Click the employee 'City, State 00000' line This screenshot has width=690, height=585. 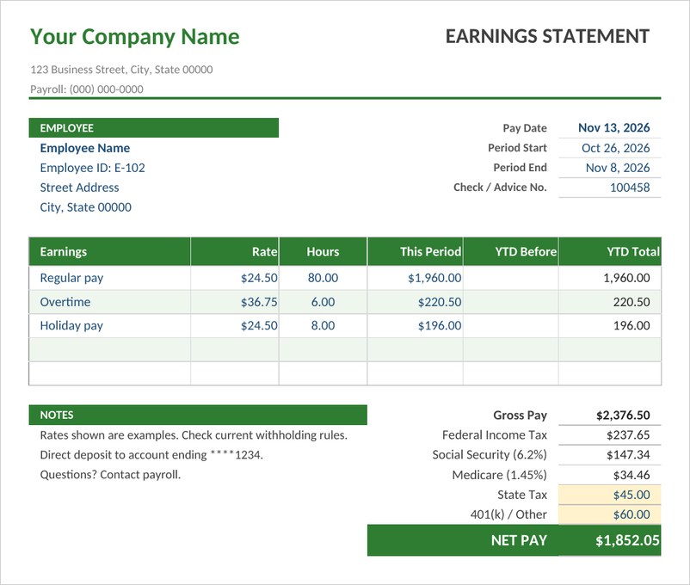point(86,207)
